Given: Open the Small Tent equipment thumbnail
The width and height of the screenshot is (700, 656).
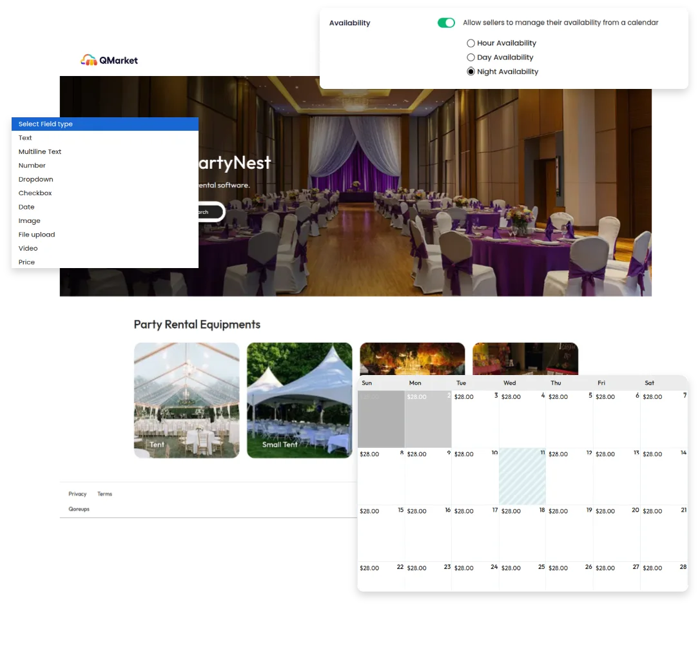Looking at the screenshot, I should click(299, 400).
